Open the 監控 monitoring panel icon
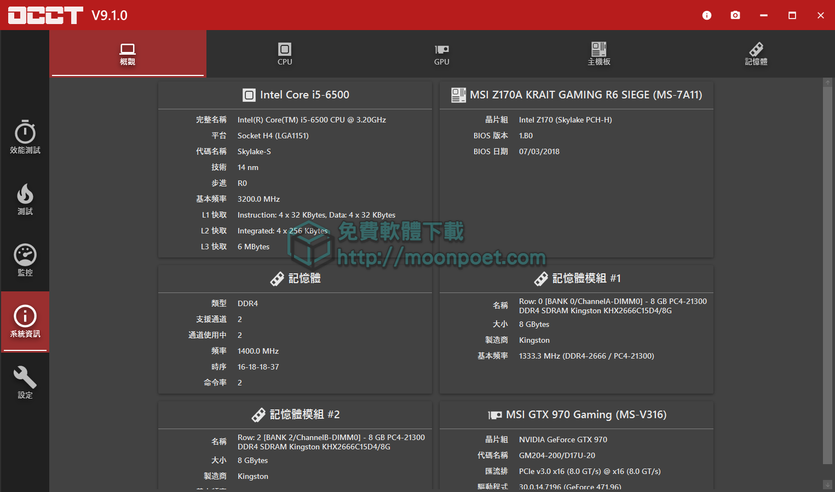The image size is (835, 492). click(x=25, y=260)
